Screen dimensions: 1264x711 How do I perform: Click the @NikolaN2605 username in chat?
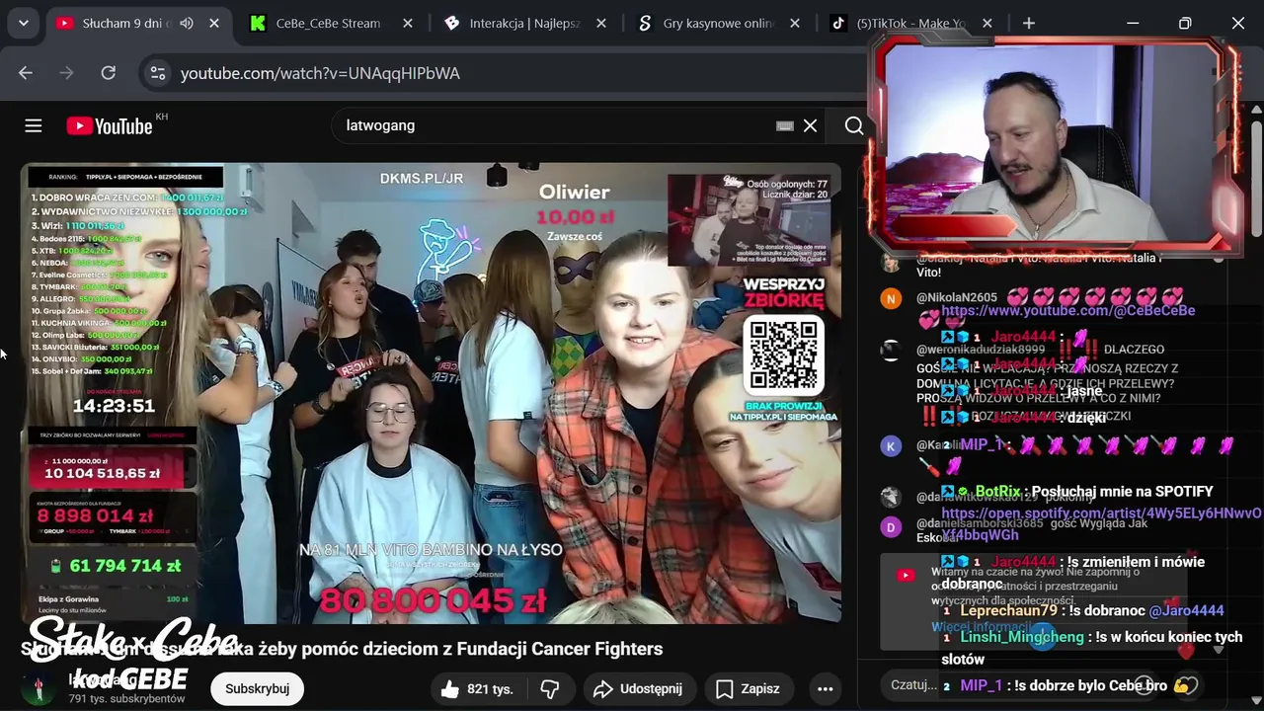(957, 297)
